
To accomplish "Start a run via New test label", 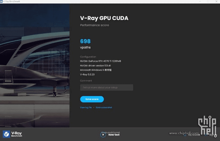I will point(114,135).
